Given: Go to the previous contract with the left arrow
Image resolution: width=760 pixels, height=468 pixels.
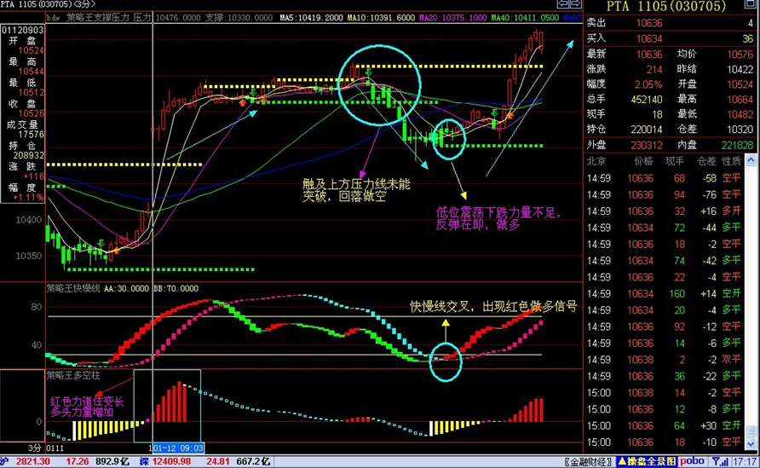Looking at the screenshot, I should click(562, 4).
